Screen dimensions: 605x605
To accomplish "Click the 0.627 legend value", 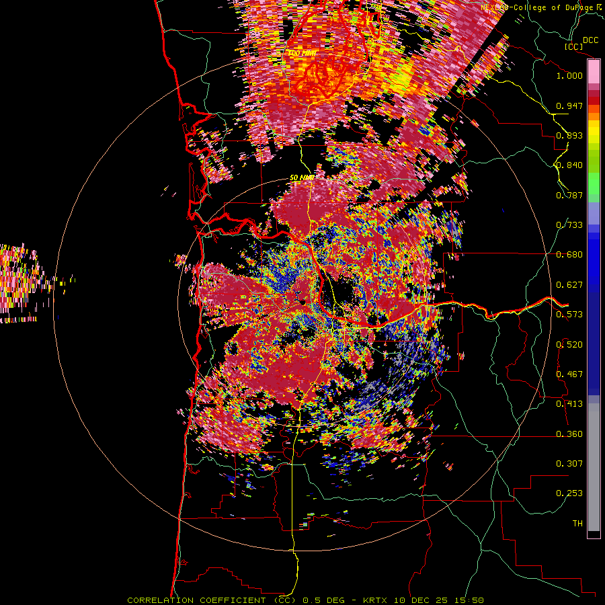I will pyautogui.click(x=569, y=285).
